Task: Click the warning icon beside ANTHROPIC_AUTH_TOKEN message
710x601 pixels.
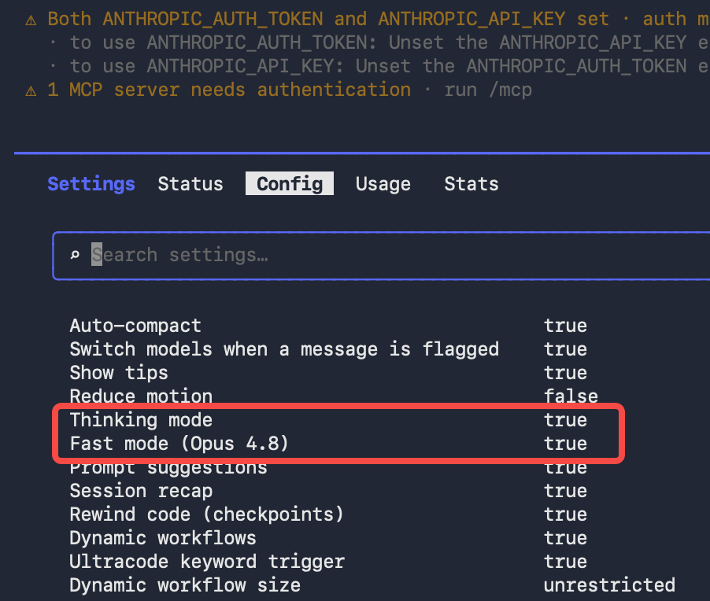Action: point(31,20)
